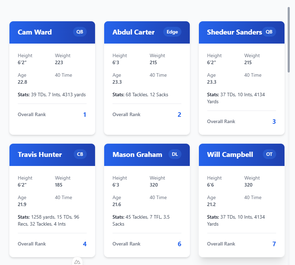Image resolution: width=295 pixels, height=265 pixels.
Task: Click the QB badge on Cam Ward's card
Action: coord(80,32)
